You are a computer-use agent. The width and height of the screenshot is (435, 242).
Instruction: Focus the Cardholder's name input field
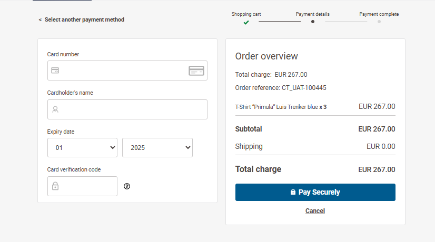point(127,109)
